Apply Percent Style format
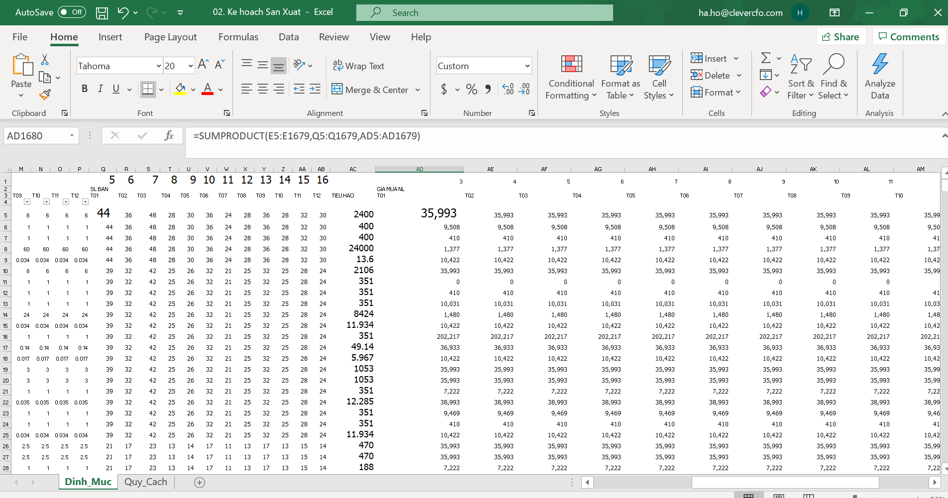 tap(471, 90)
